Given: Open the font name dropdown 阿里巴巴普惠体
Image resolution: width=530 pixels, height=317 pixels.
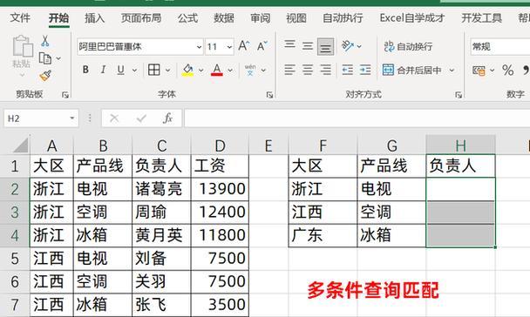Looking at the screenshot, I should (x=199, y=46).
